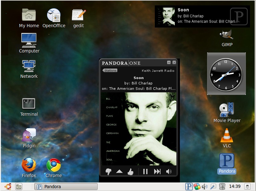Screen dimensions: 256x191
Task: Click the "Soon" title in the notification popup
Action: [183, 10]
